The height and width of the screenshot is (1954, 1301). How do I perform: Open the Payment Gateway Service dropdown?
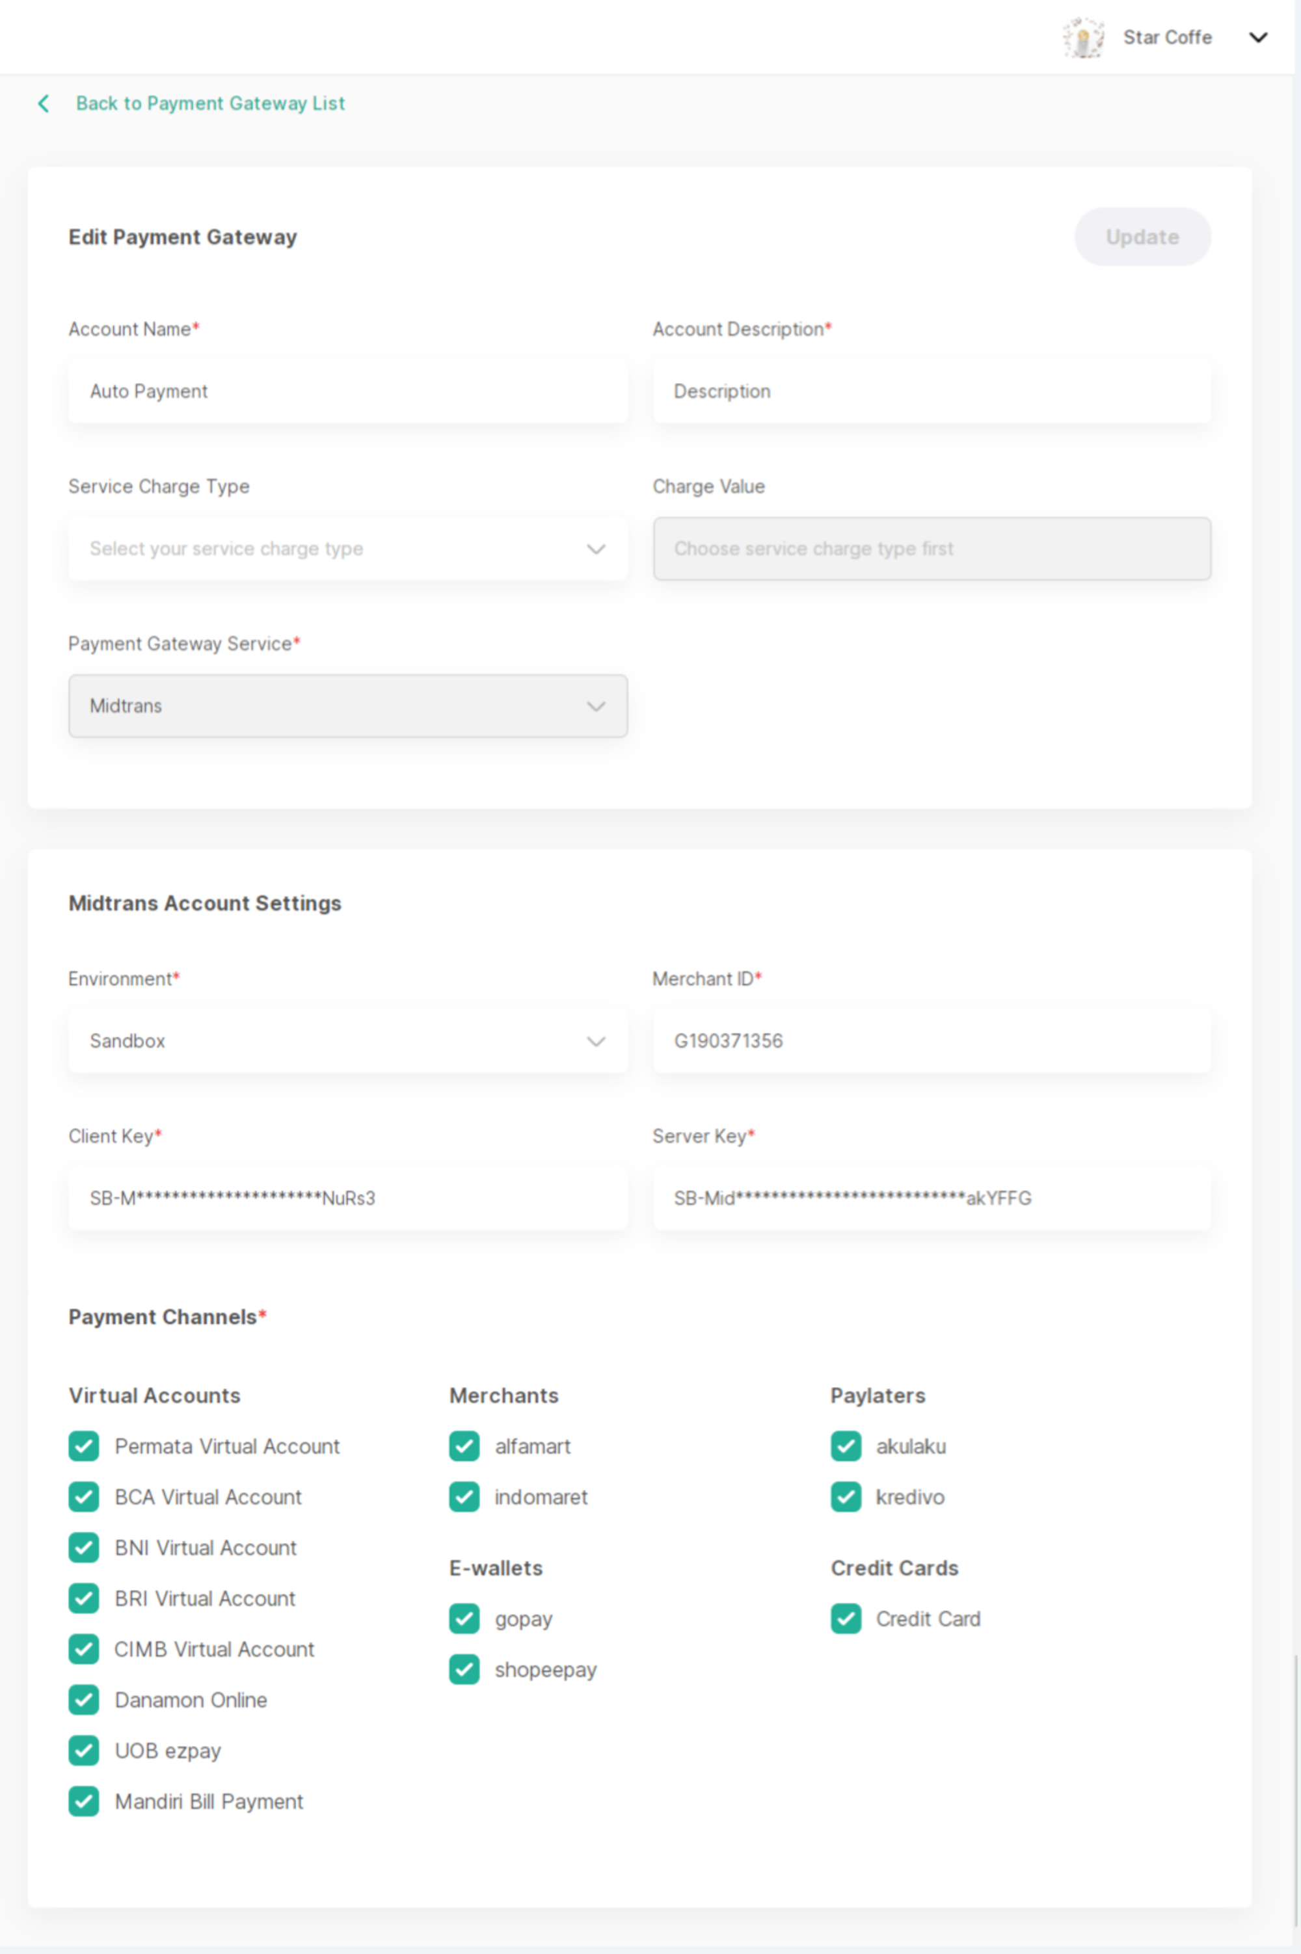[x=347, y=706]
